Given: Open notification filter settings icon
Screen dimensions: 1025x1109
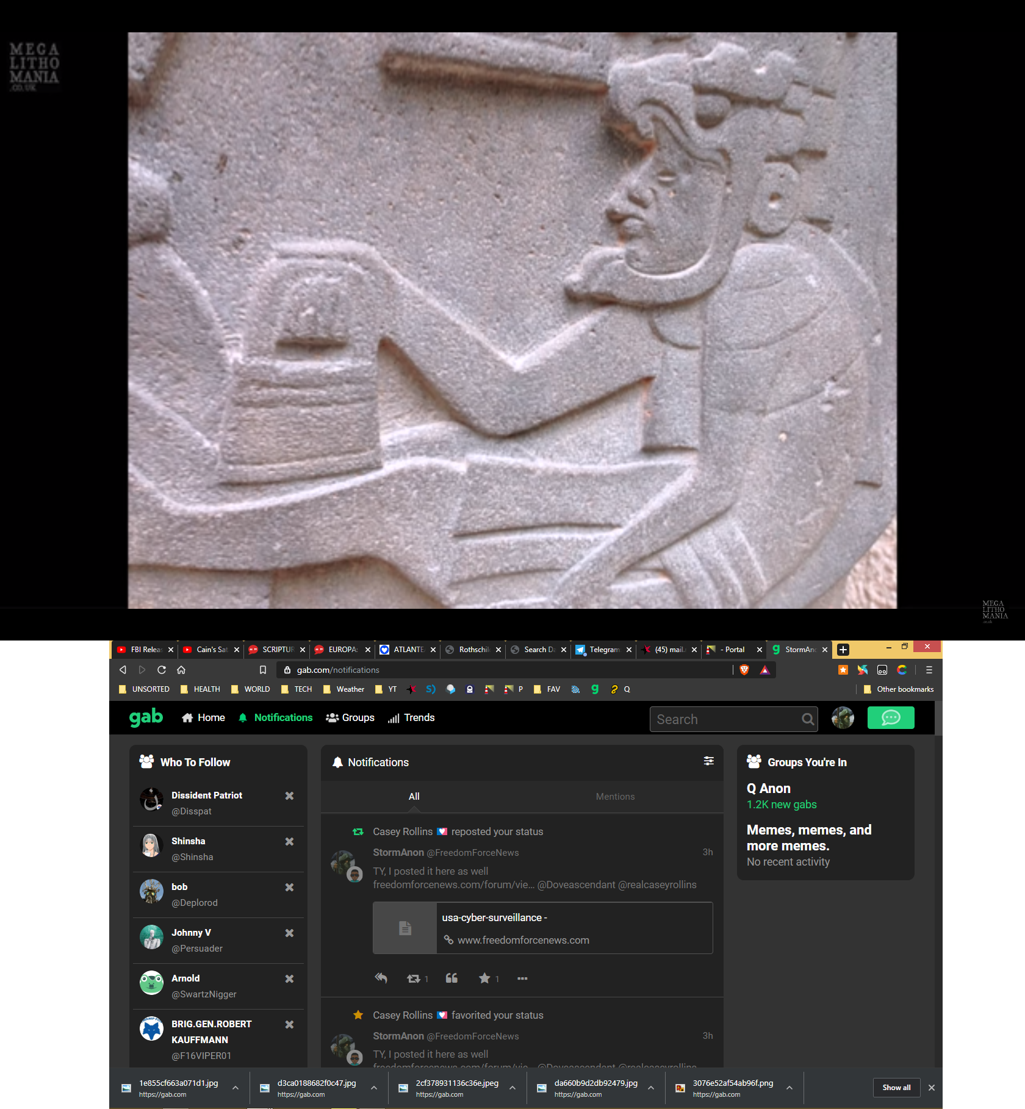Looking at the screenshot, I should (x=708, y=761).
